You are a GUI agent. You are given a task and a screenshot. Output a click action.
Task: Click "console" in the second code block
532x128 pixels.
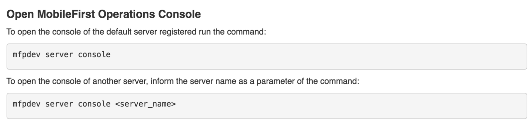pyautogui.click(x=94, y=104)
